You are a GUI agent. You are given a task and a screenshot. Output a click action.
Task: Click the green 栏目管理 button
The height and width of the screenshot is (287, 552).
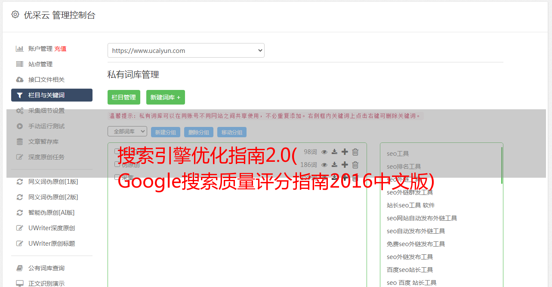pyautogui.click(x=124, y=97)
